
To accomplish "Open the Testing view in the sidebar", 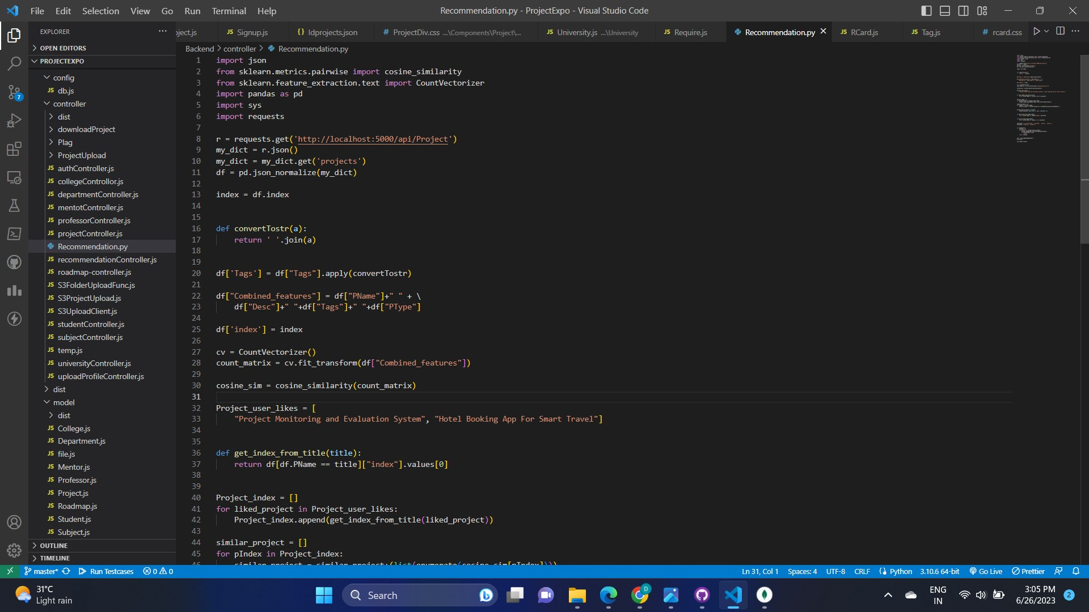I will pyautogui.click(x=14, y=206).
